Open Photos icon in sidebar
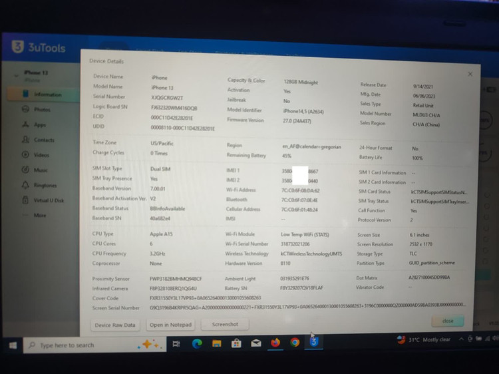The height and width of the screenshot is (374, 499). point(25,109)
